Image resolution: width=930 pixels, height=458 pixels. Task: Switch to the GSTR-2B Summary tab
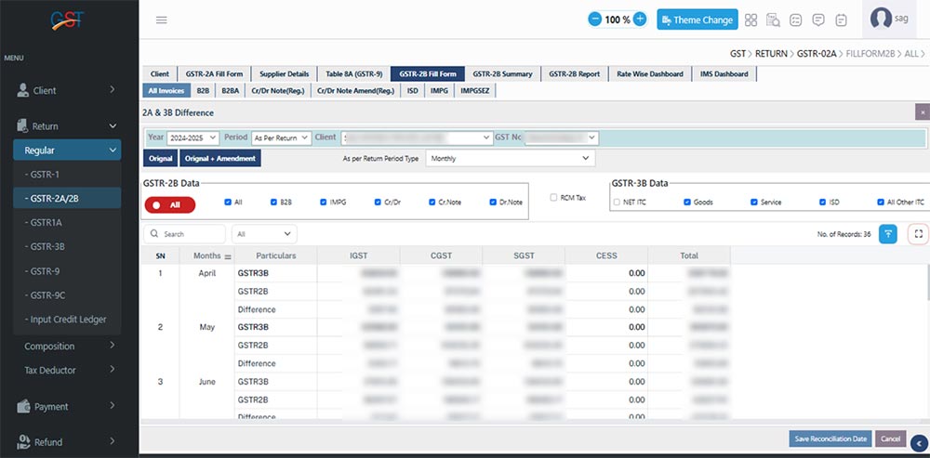502,73
